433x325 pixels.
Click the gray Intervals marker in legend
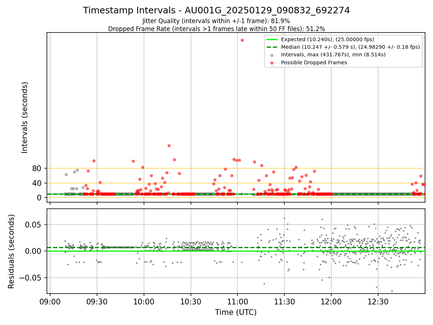point(272,55)
